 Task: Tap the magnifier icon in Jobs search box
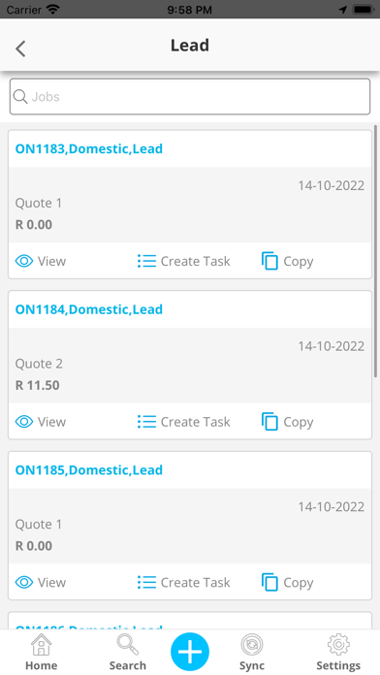tap(19, 96)
